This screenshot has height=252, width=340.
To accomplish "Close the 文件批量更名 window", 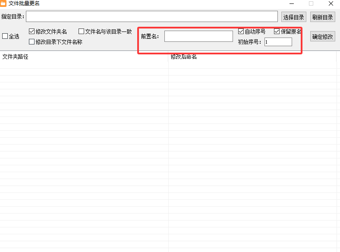I will [331, 3].
